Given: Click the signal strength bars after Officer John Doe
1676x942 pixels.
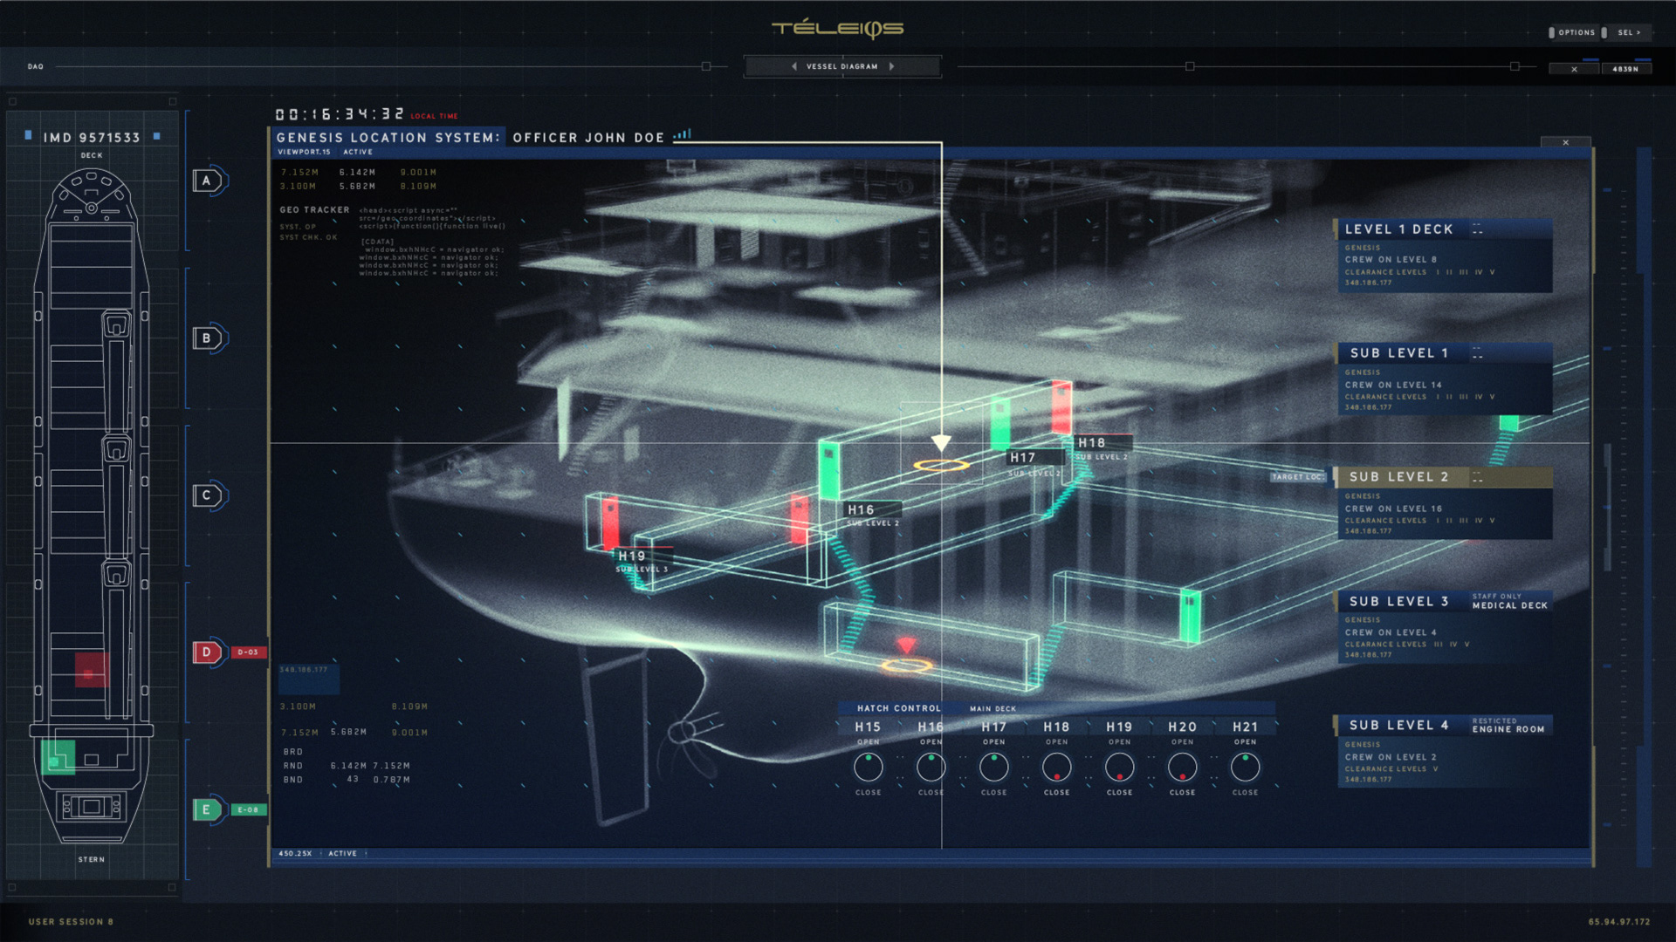Looking at the screenshot, I should tap(683, 134).
